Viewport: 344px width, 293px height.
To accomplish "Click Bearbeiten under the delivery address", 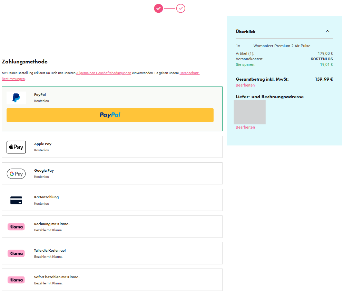I will pyautogui.click(x=245, y=127).
